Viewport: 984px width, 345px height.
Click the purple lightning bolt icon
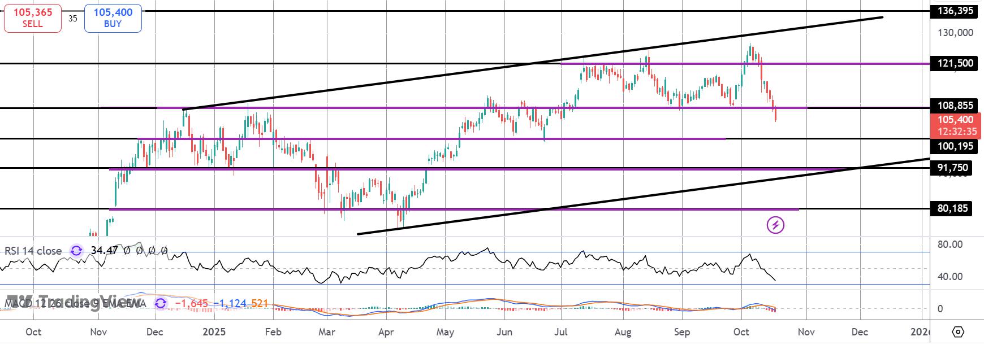(x=775, y=225)
